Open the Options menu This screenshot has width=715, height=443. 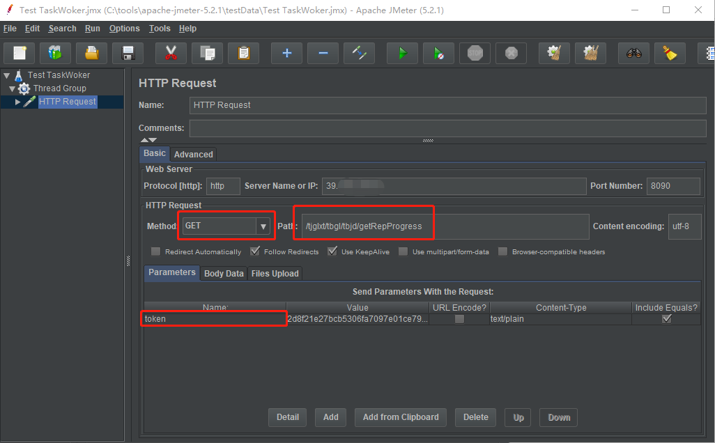tap(125, 29)
